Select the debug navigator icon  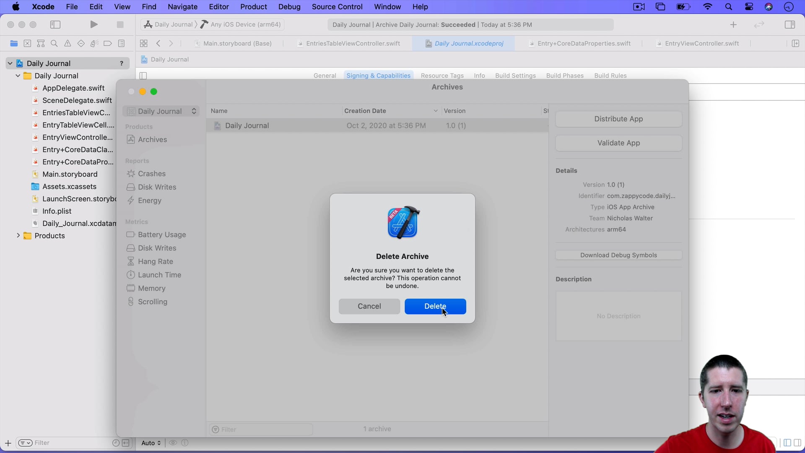94,43
